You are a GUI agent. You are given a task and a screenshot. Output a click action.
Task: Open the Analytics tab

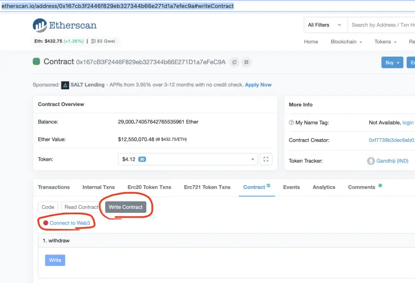tap(324, 187)
